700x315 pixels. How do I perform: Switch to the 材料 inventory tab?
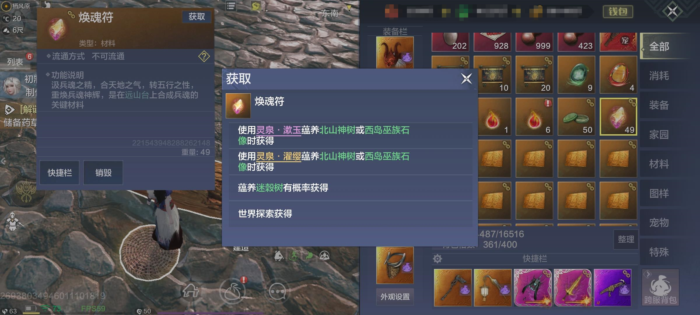click(x=659, y=164)
